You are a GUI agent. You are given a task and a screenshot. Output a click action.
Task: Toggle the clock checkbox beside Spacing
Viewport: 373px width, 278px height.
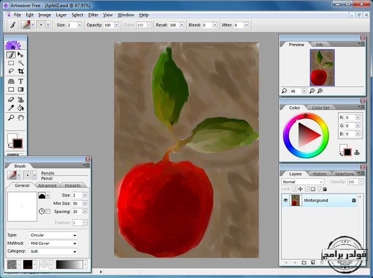pyautogui.click(x=48, y=212)
